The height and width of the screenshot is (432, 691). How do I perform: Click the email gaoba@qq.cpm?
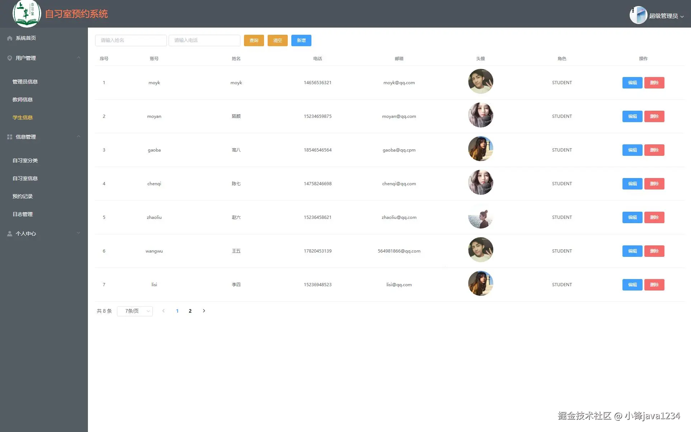coord(399,150)
